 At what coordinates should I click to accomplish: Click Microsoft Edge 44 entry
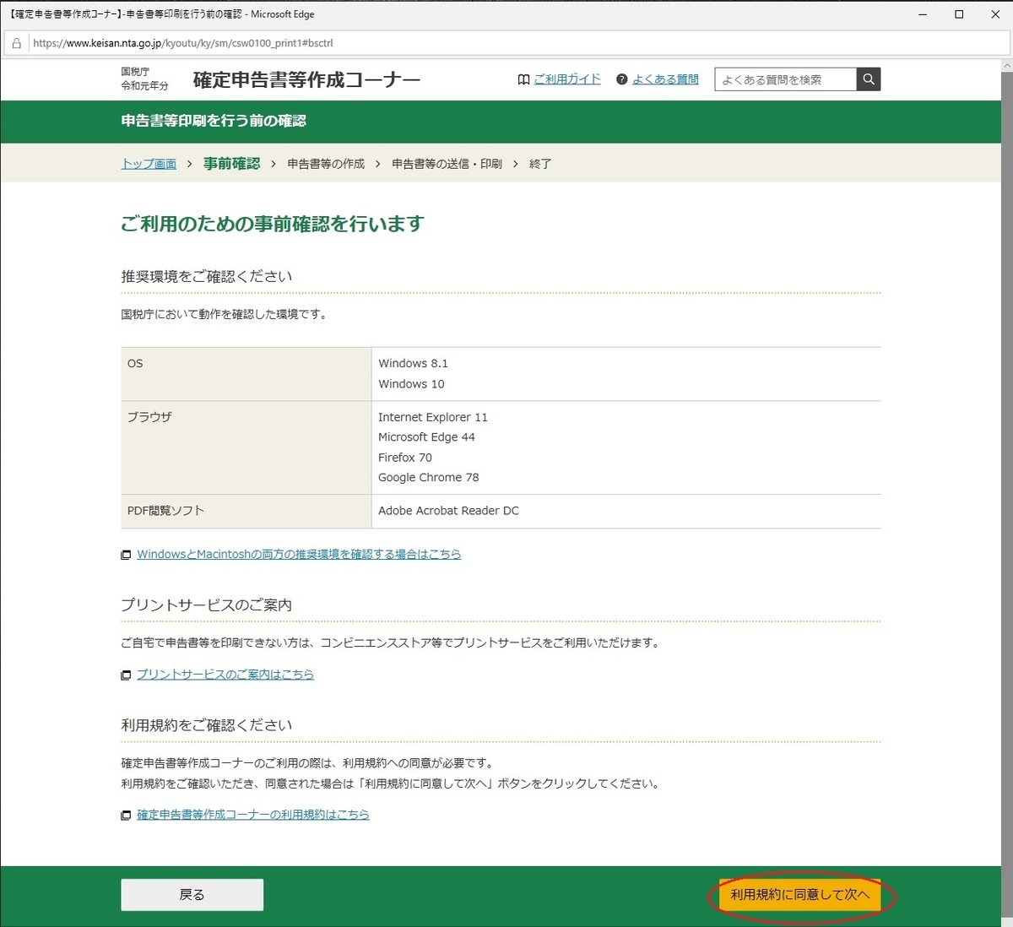pos(426,437)
